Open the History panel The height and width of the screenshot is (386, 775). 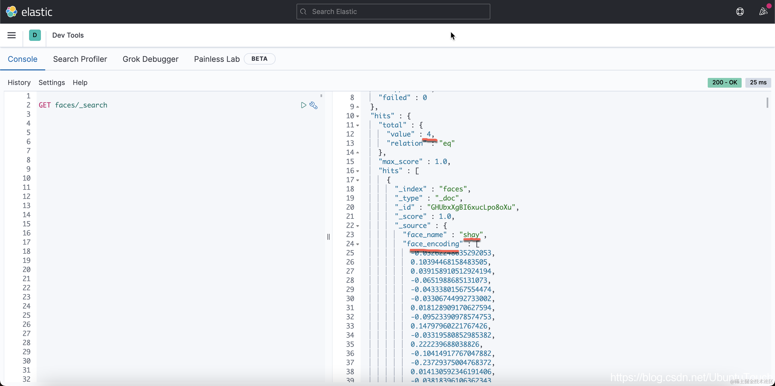[19, 82]
